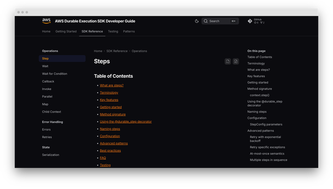Switch to the Testing tab

pos(113,31)
